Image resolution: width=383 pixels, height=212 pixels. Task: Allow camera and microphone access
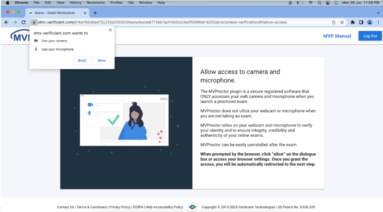(x=102, y=61)
